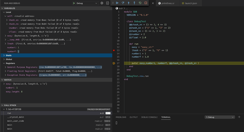Collapse the VARIABLES section
This screenshot has width=244, height=132.
[x=2, y=8]
